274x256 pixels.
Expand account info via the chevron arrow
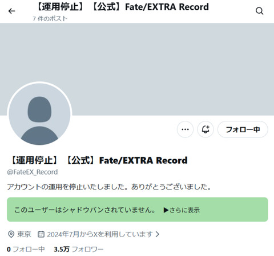157,234
